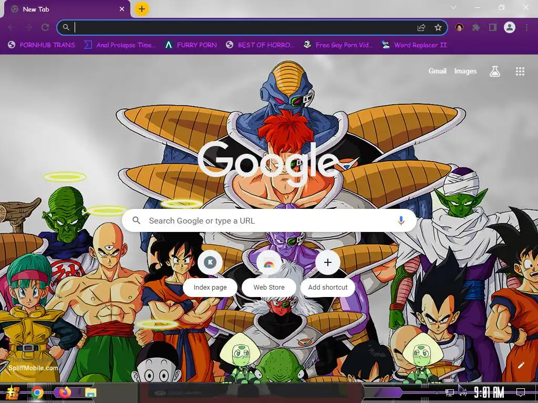This screenshot has height=403, width=538.
Task: Share this page via share icon
Action: tap(421, 27)
